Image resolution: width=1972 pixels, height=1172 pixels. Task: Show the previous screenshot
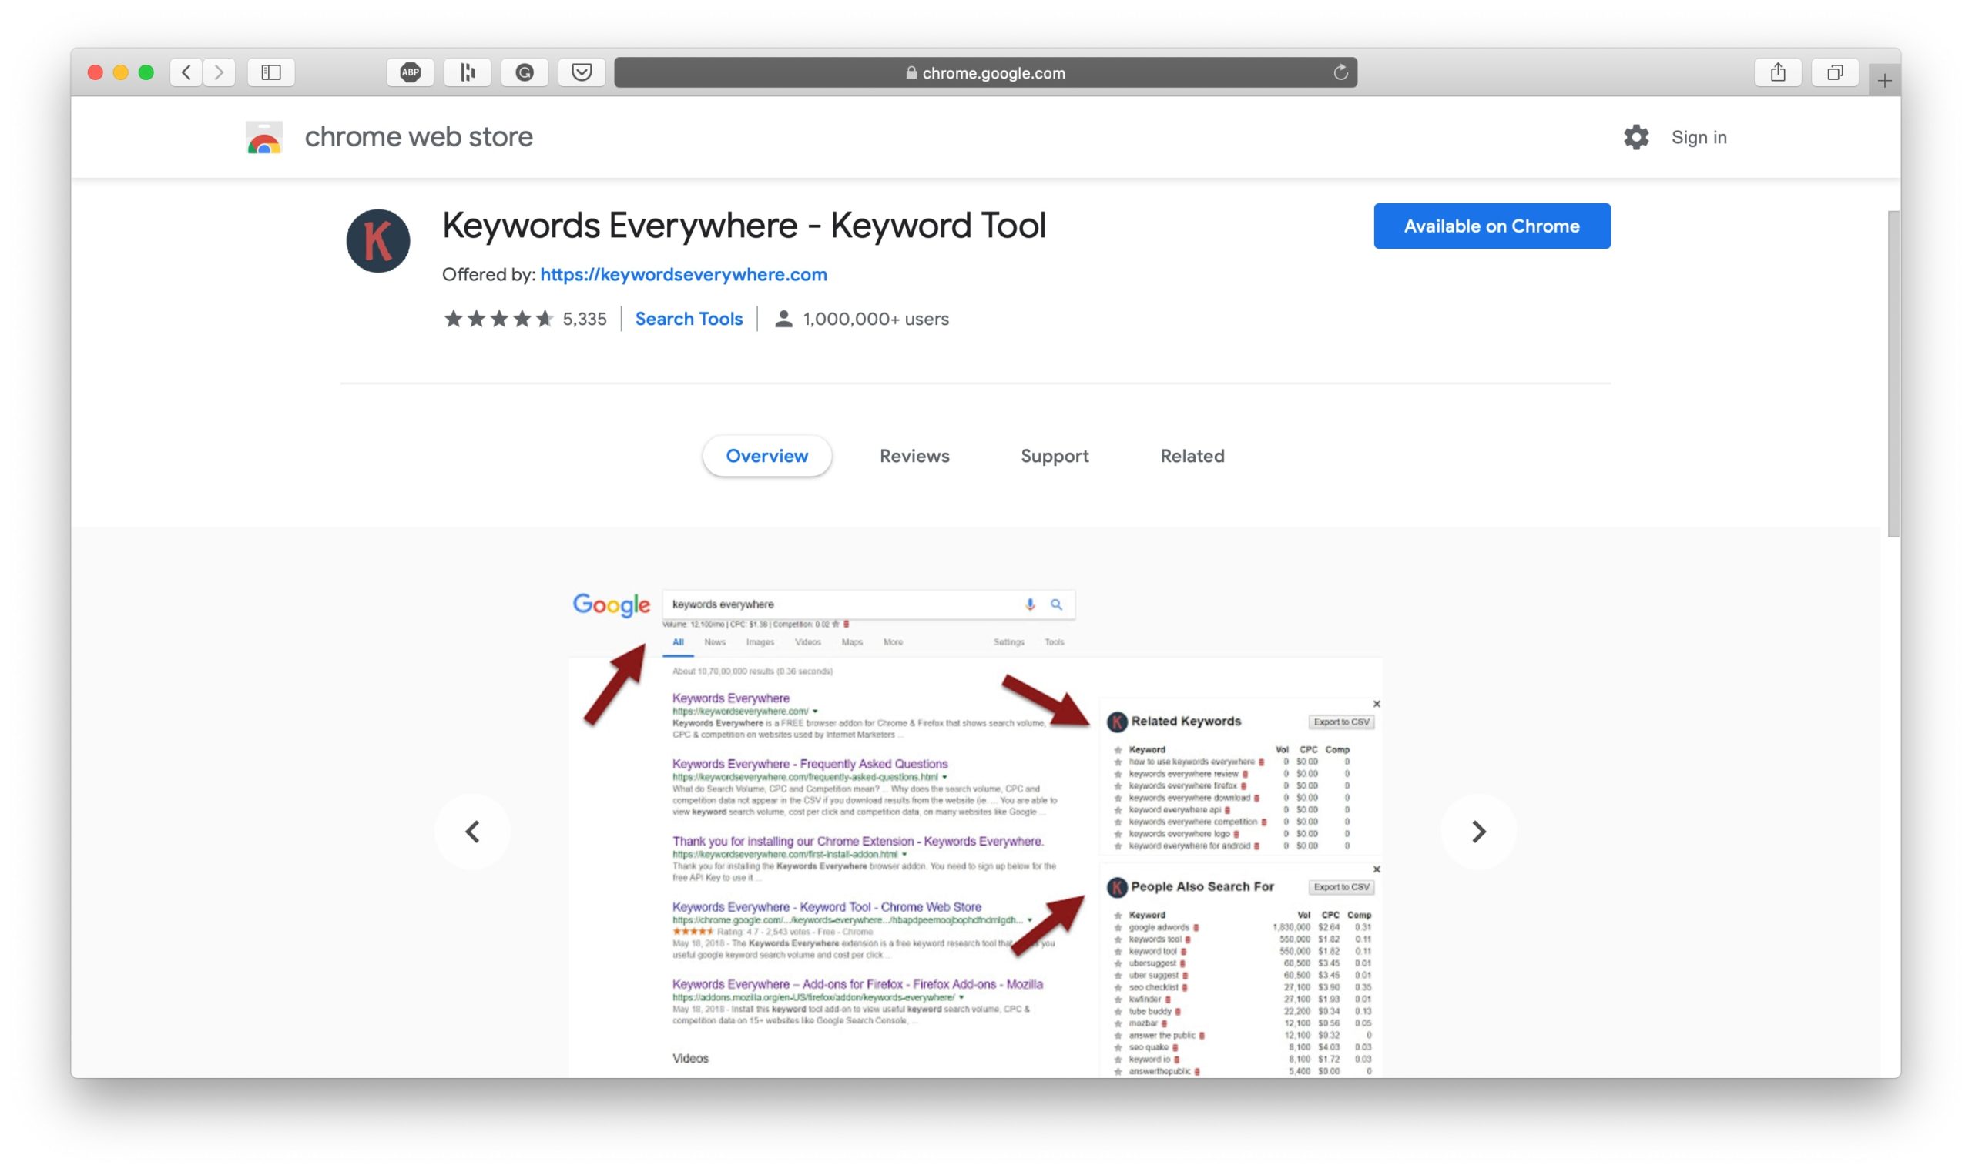coord(472,832)
